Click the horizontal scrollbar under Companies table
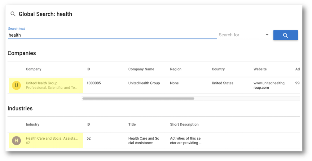Image resolution: width=312 pixels, height=161 pixels. pos(138,98)
